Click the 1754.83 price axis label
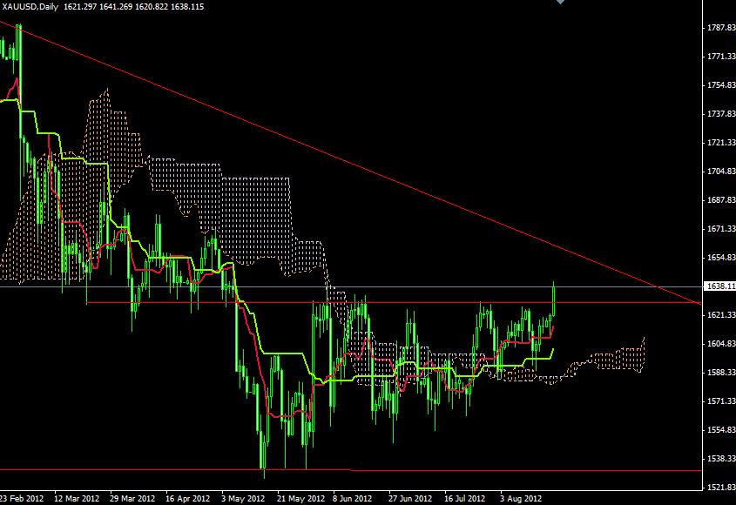The width and height of the screenshot is (736, 505). pyautogui.click(x=721, y=85)
